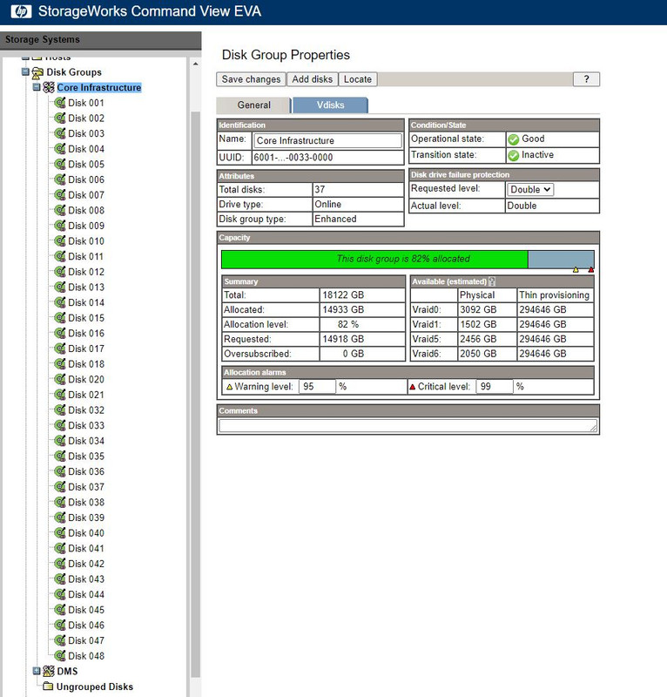Select Disk 002 in the tree
Screen dimensions: 667x697
coord(86,118)
